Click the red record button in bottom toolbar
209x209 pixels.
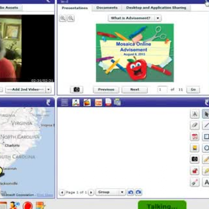point(28,206)
